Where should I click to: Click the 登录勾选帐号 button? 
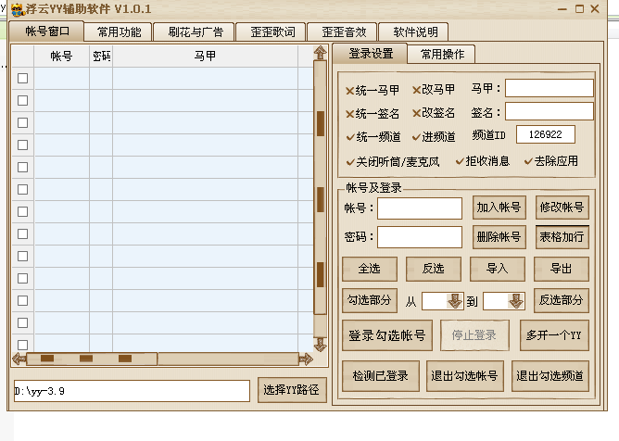387,335
